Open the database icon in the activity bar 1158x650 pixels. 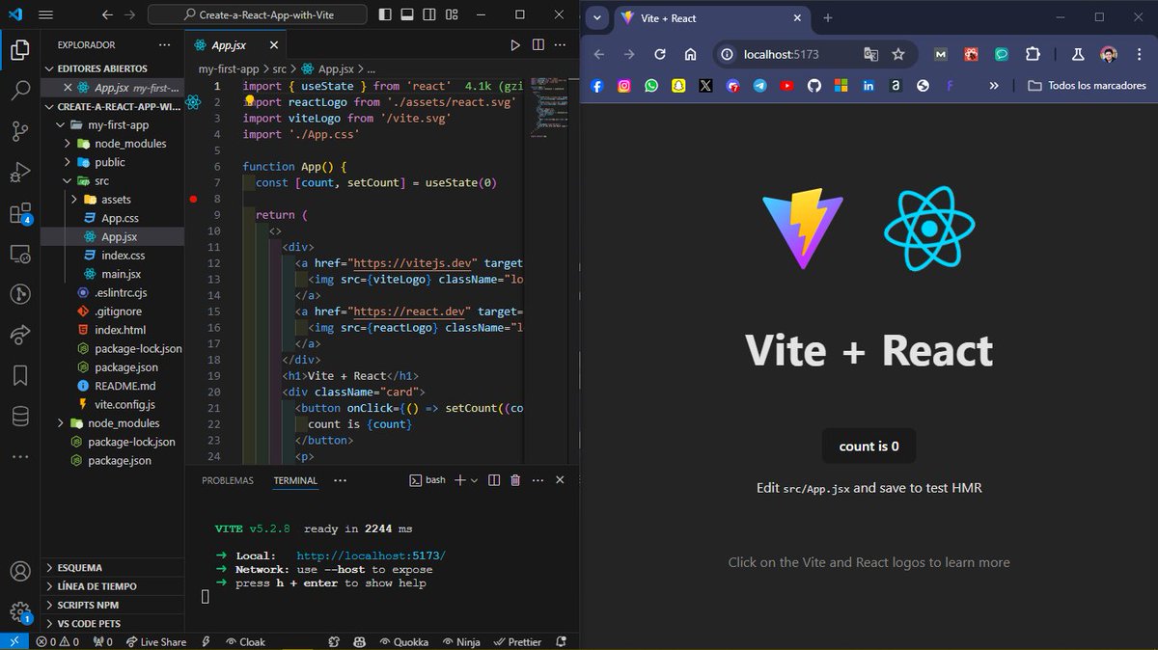19,417
